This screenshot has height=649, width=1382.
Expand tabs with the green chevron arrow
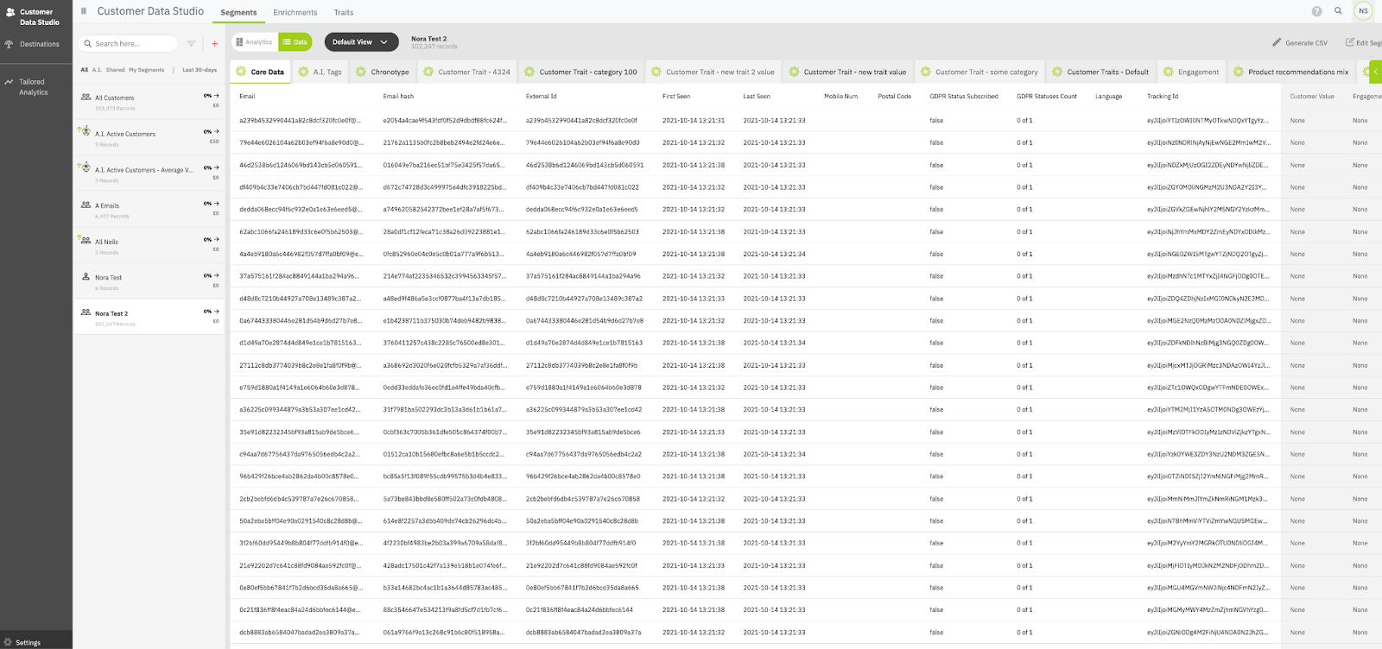coord(1375,72)
